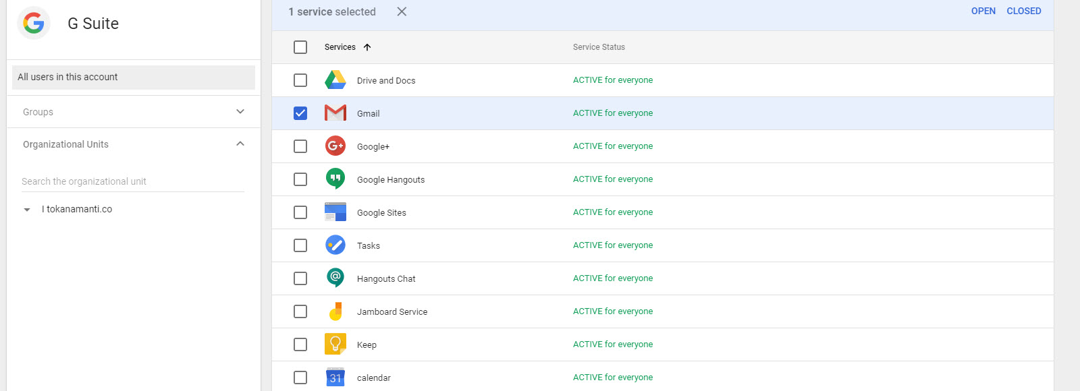Click Gmail's ACTIVE for everyone status
This screenshot has height=391, width=1080.
pos(613,113)
